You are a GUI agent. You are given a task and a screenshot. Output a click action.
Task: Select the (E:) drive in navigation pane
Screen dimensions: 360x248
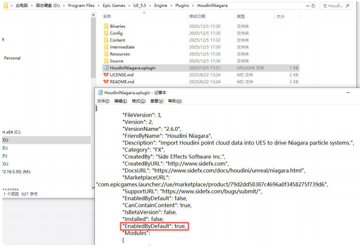(x=6, y=148)
